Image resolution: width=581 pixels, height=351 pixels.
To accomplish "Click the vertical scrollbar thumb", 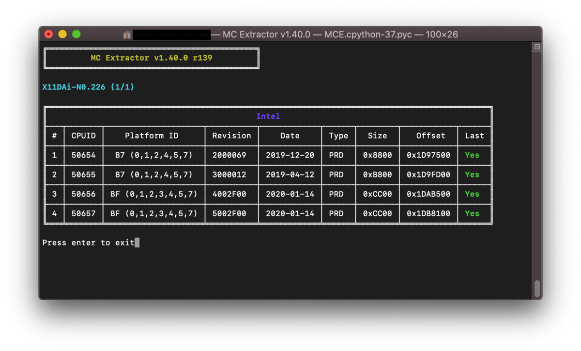I will pos(537,289).
